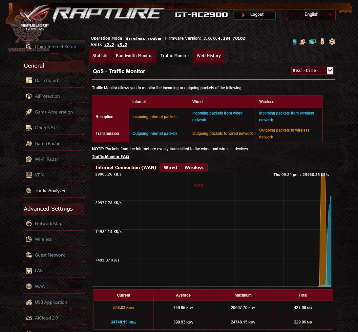This screenshot has width=358, height=332.
Task: Click the mobile app status icon
Action: tap(295, 42)
